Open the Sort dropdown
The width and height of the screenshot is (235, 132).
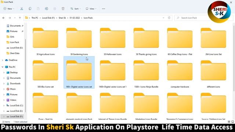(76, 9)
